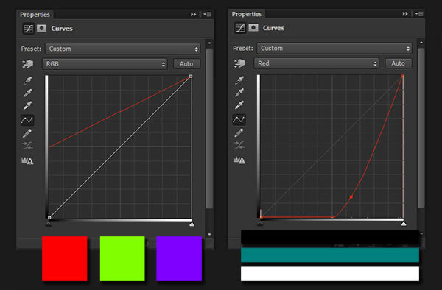Viewport: 442px width, 290px height.
Task: Click layer mask icon in left Curves panel
Action: pyautogui.click(x=41, y=29)
